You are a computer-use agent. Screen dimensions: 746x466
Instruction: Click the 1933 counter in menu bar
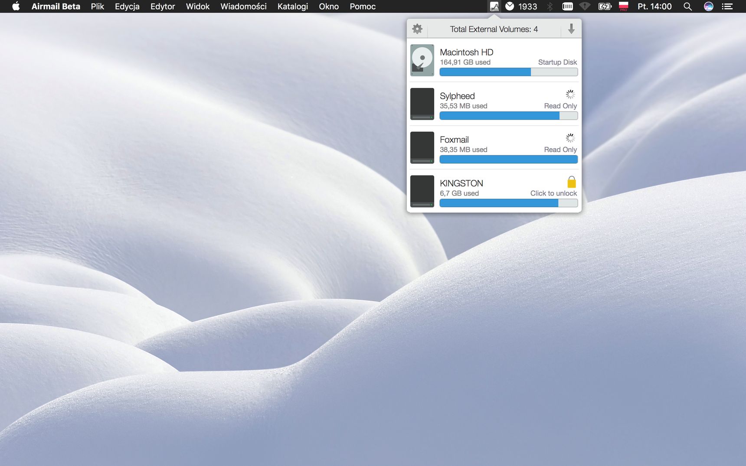[527, 7]
